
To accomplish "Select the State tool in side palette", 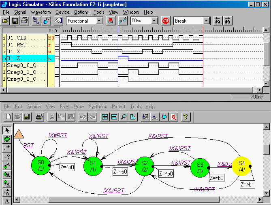I will pos(7,139).
